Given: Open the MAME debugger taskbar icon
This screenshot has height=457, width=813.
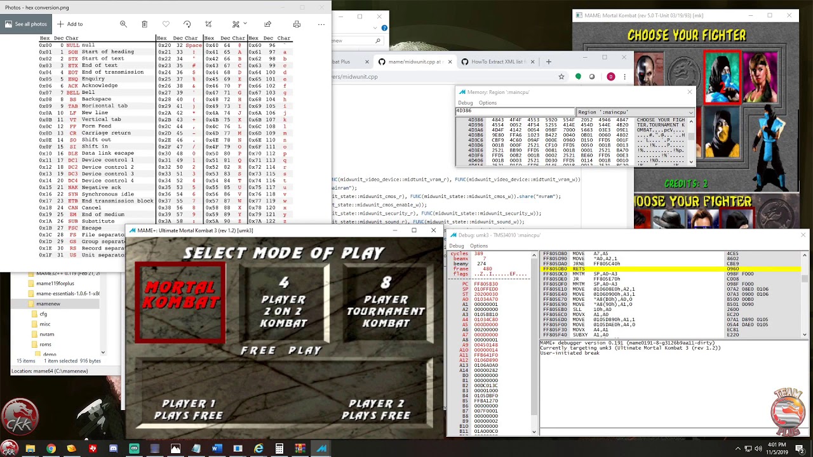Looking at the screenshot, I should (x=321, y=449).
